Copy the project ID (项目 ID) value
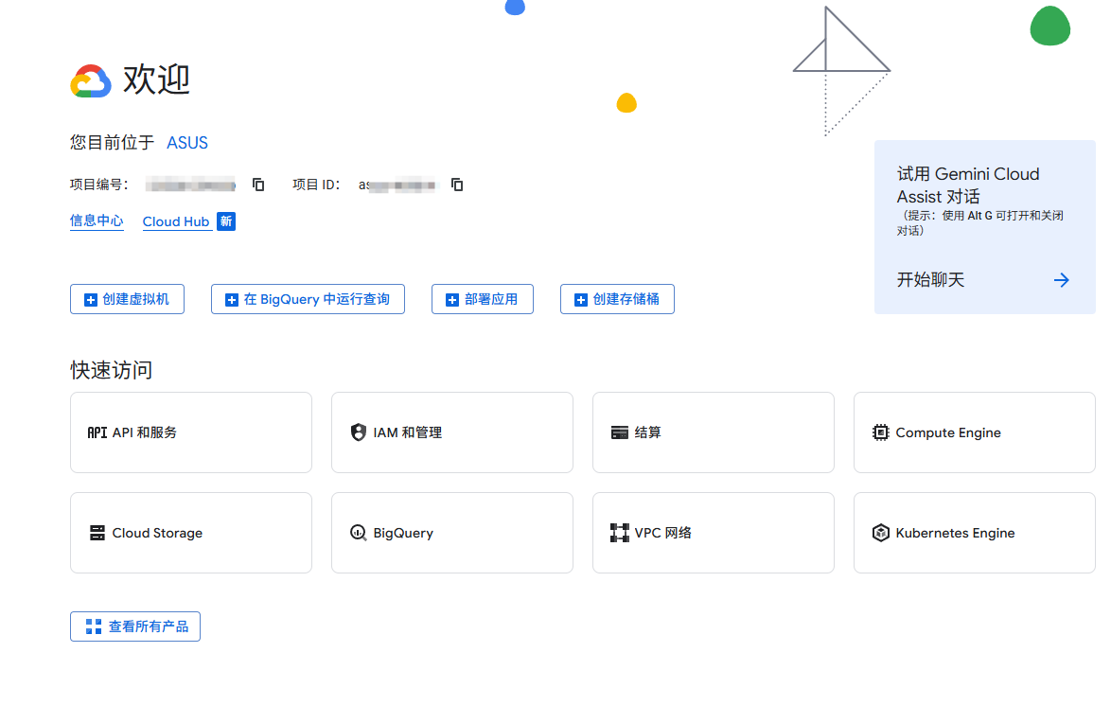The width and height of the screenshot is (1111, 723). [457, 185]
